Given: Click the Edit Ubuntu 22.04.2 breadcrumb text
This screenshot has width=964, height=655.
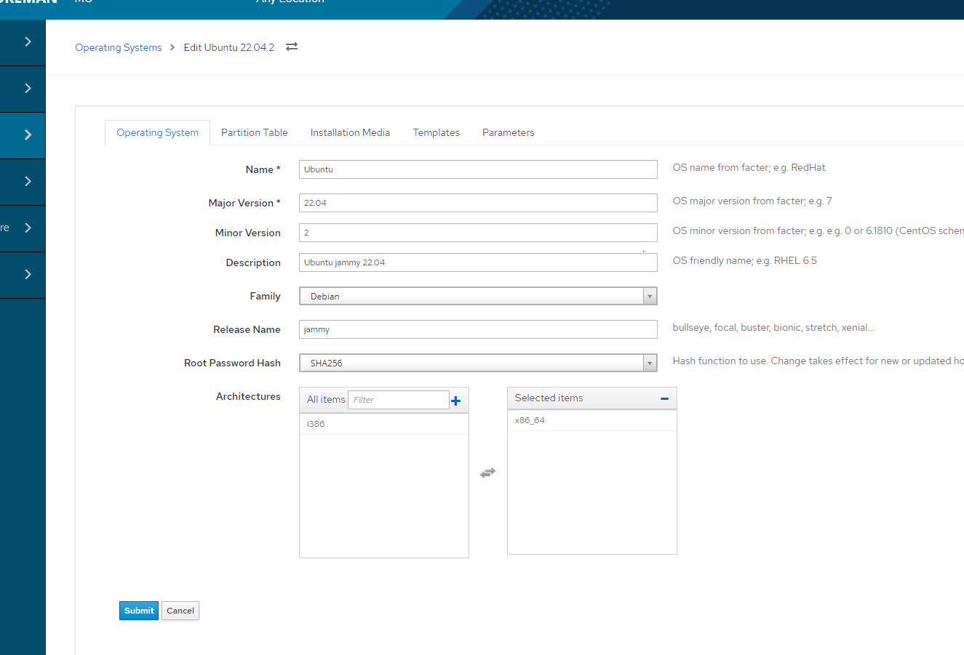Looking at the screenshot, I should tap(229, 47).
